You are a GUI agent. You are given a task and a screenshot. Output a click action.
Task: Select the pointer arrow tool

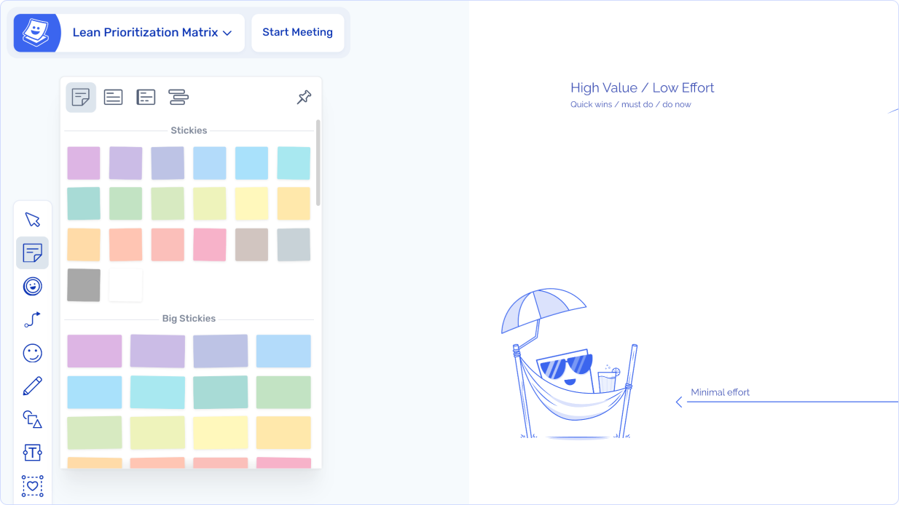[32, 220]
